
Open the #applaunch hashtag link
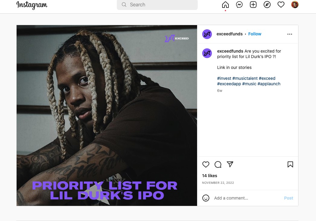coord(269,84)
